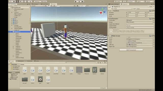
Task: Switch to the Console tab
Action: [x=29, y=61]
